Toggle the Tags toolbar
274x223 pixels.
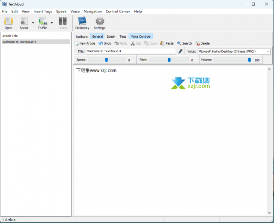click(x=123, y=36)
